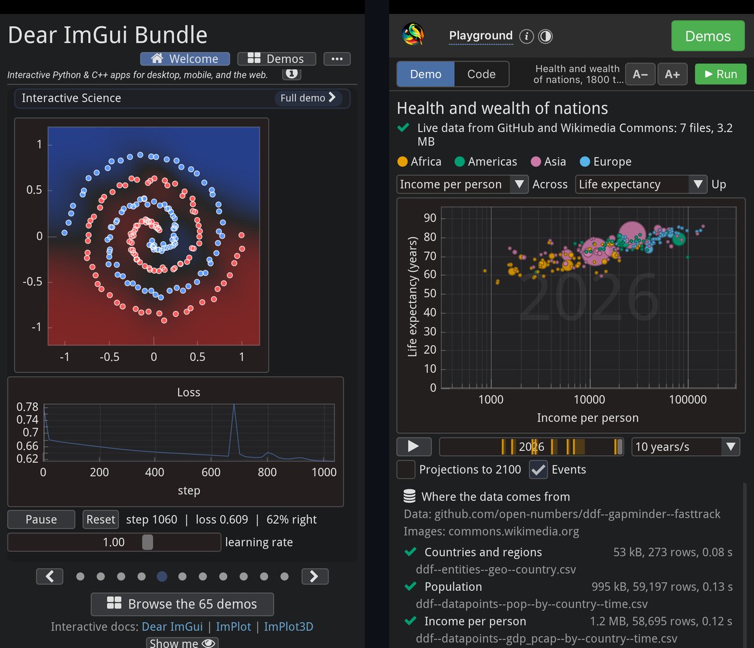Viewport: 754px width, 648px height.
Task: Reset the training simulation
Action: [x=100, y=520]
